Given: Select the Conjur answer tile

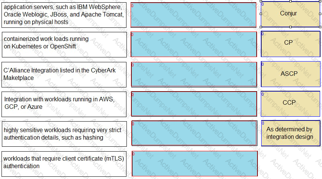Looking at the screenshot, I should click(x=290, y=14).
